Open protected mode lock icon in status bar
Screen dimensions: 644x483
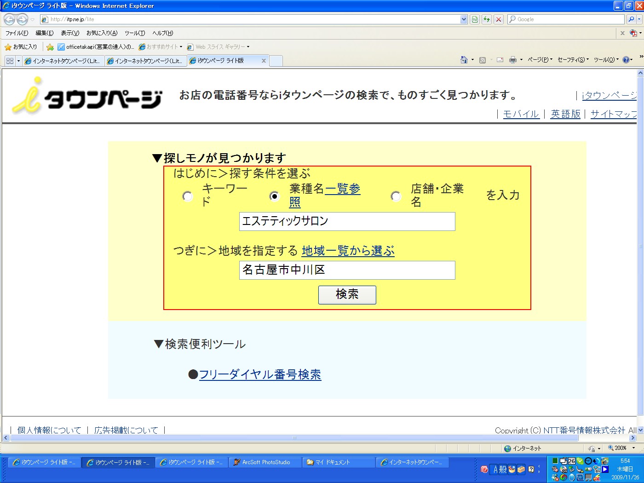click(592, 448)
